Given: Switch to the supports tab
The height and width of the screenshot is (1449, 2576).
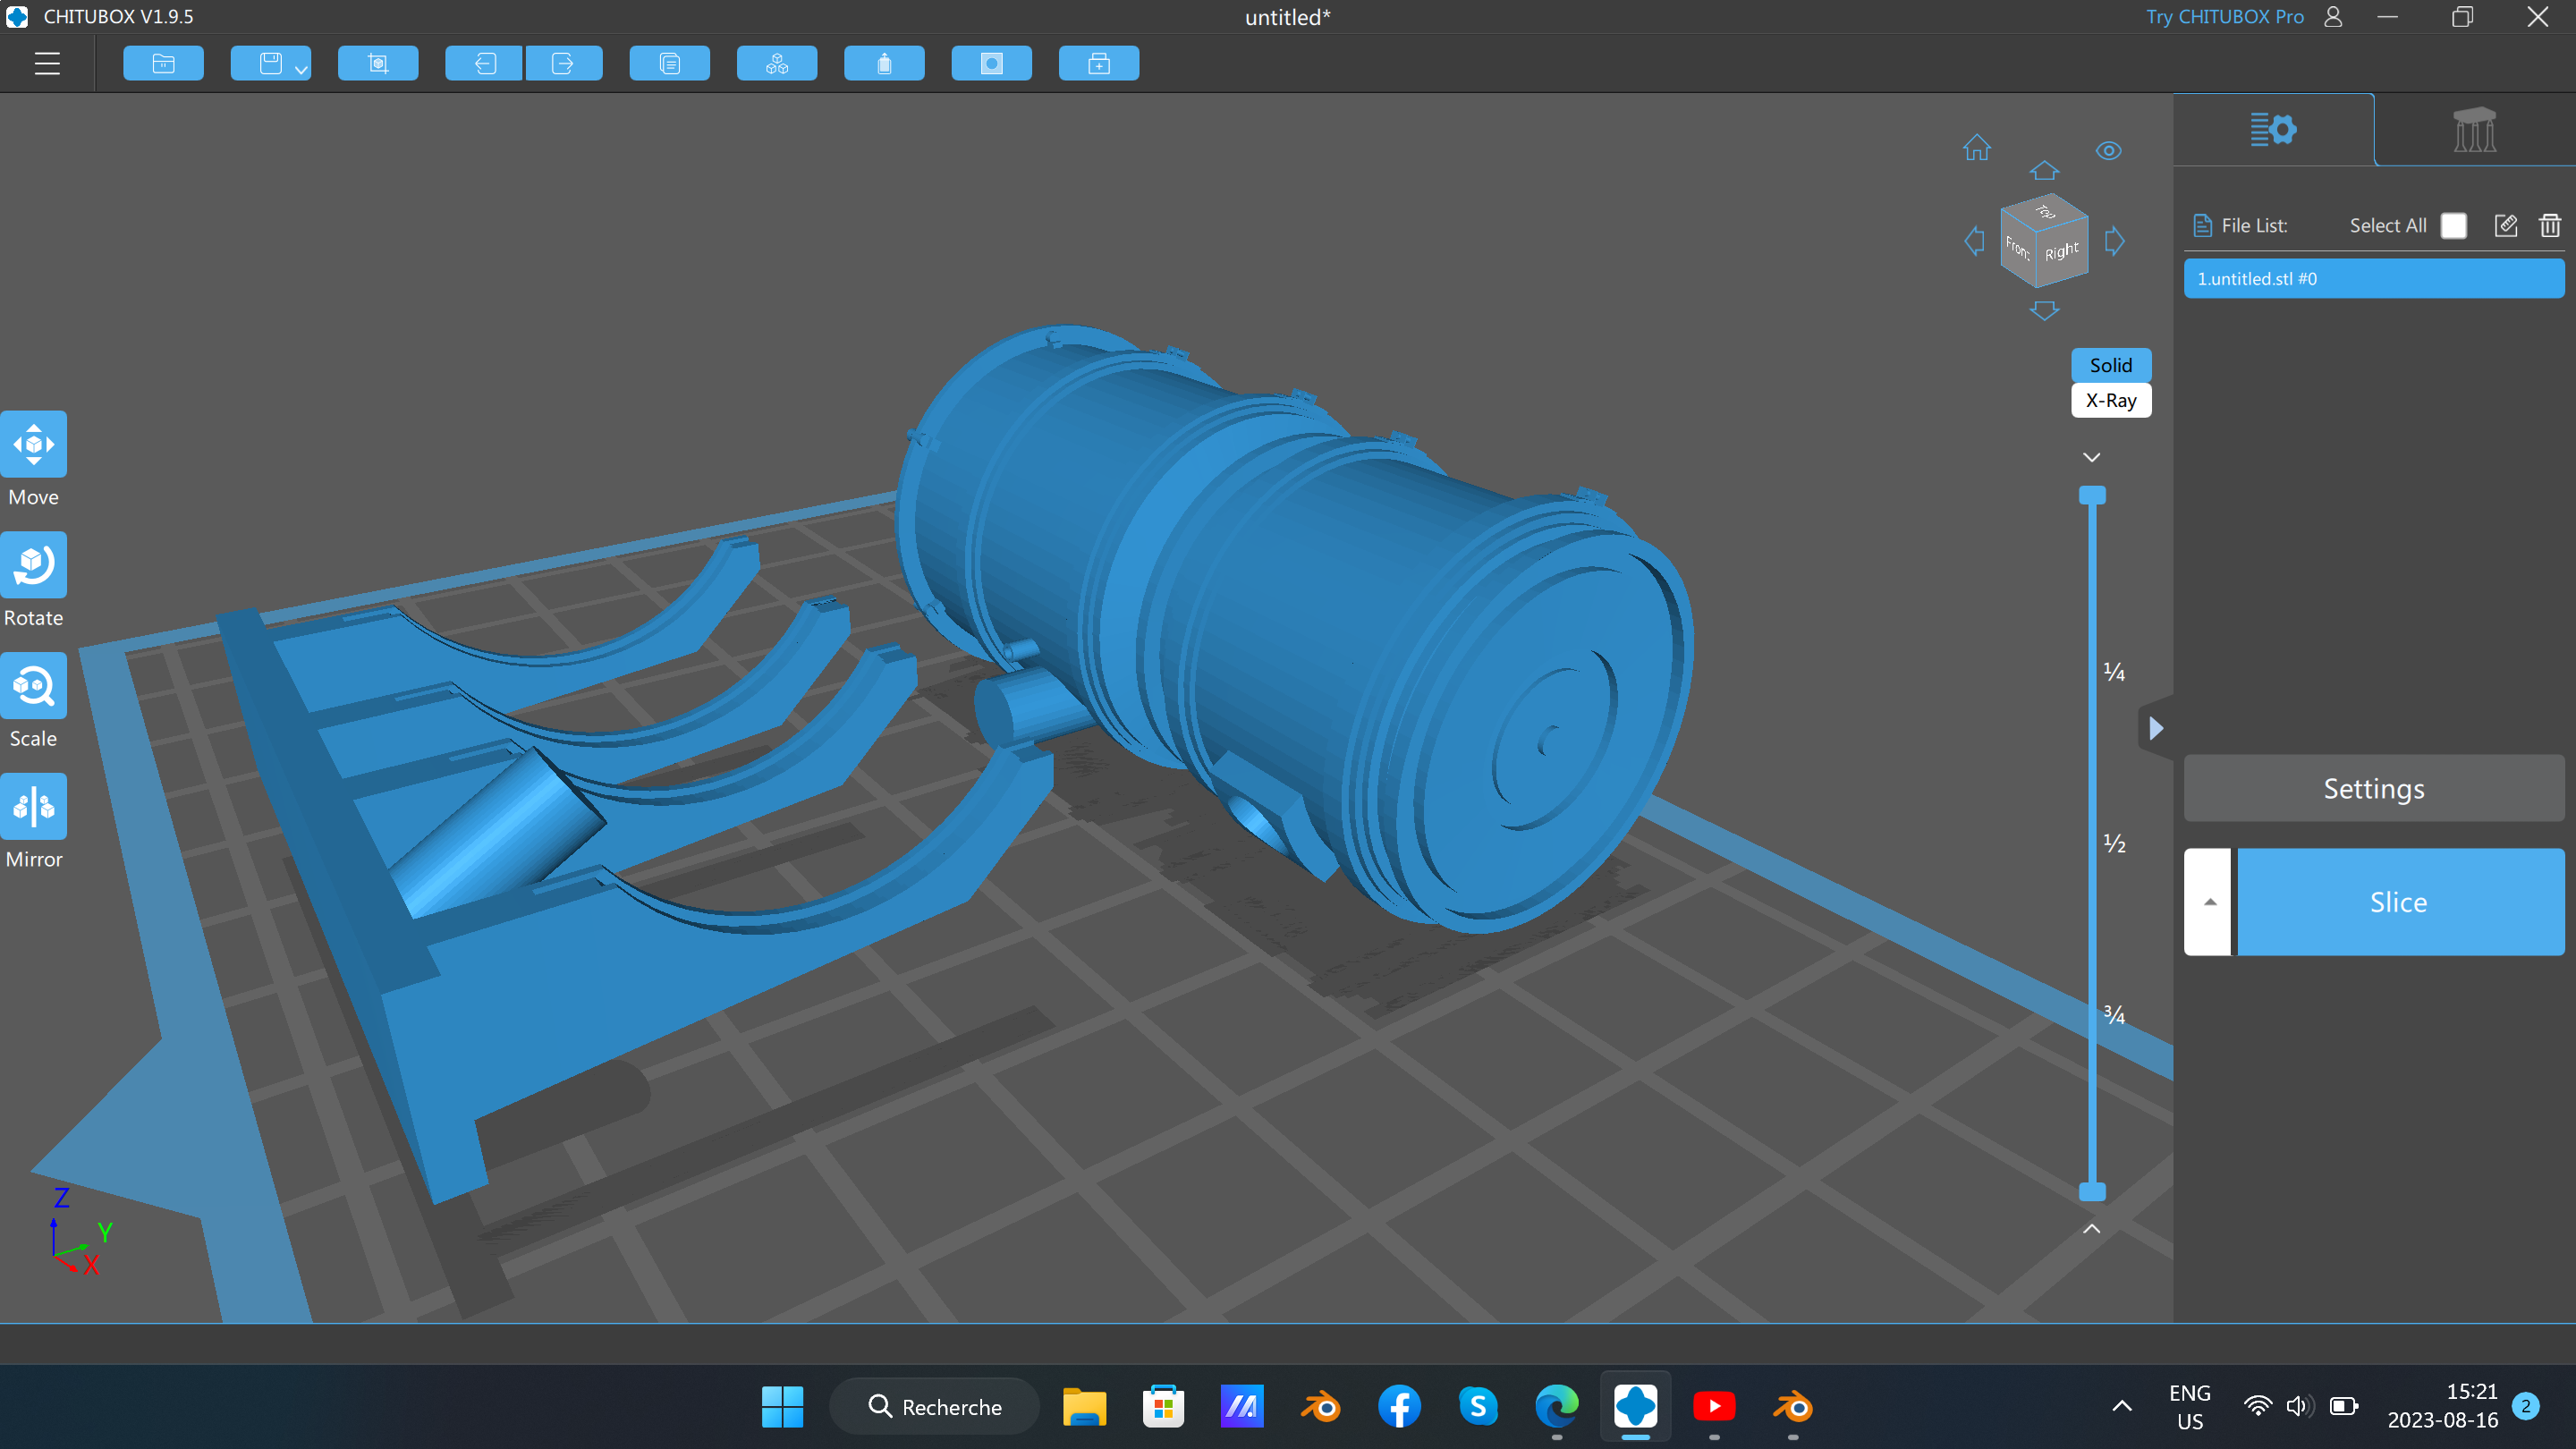Looking at the screenshot, I should tap(2474, 130).
